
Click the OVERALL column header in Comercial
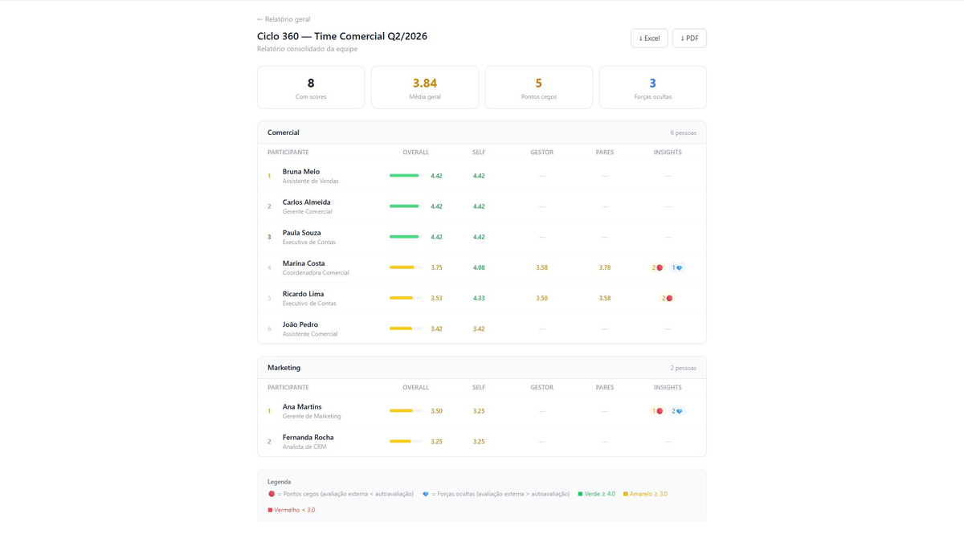pyautogui.click(x=415, y=153)
